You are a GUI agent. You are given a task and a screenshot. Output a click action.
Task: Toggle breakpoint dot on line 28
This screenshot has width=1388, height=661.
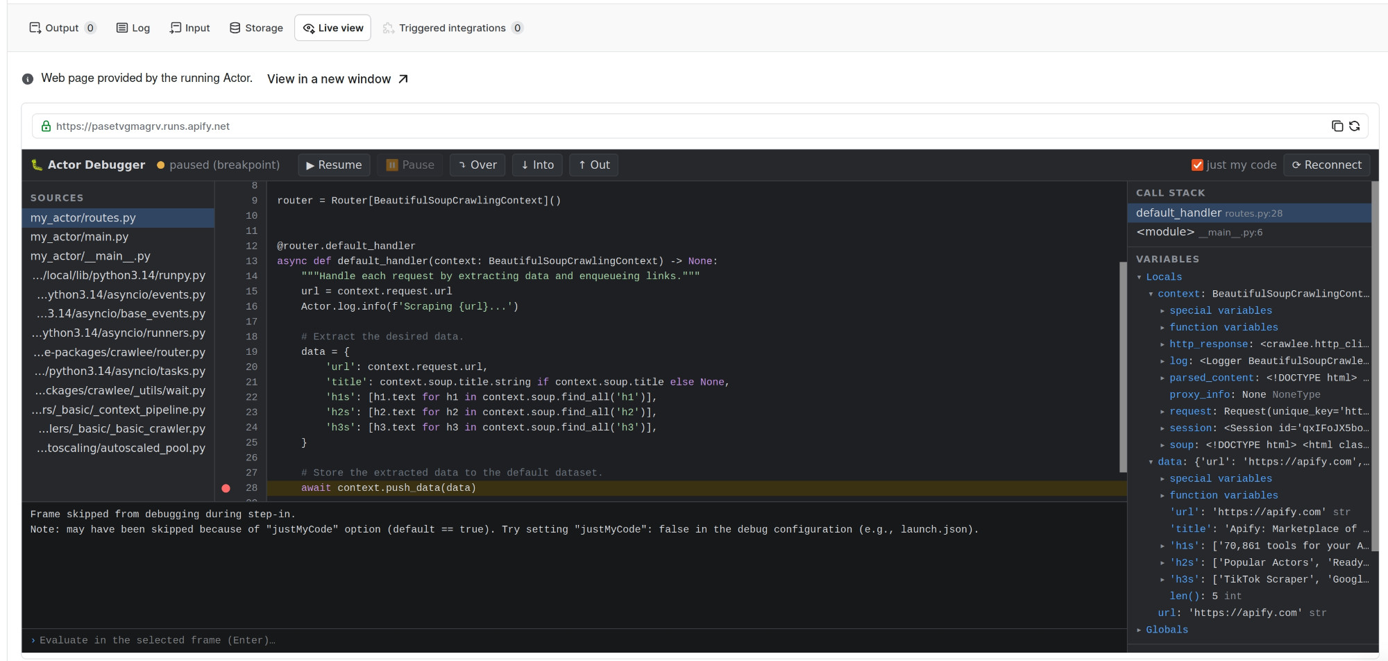point(226,488)
